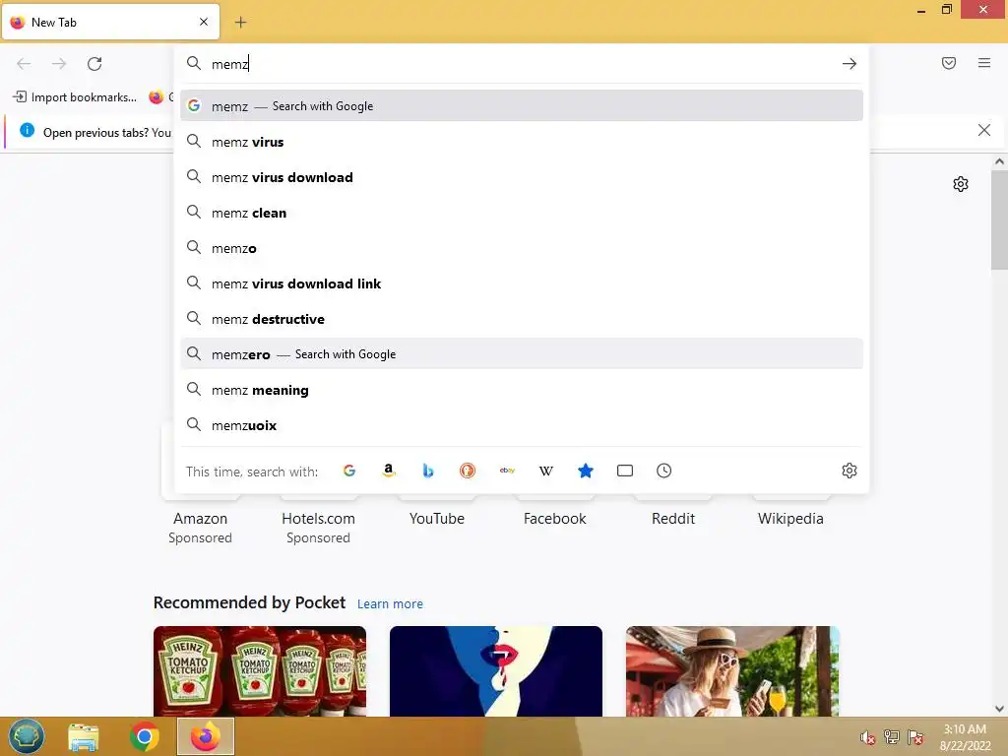Open the Windows Start button
This screenshot has height=756, width=1008.
27,736
